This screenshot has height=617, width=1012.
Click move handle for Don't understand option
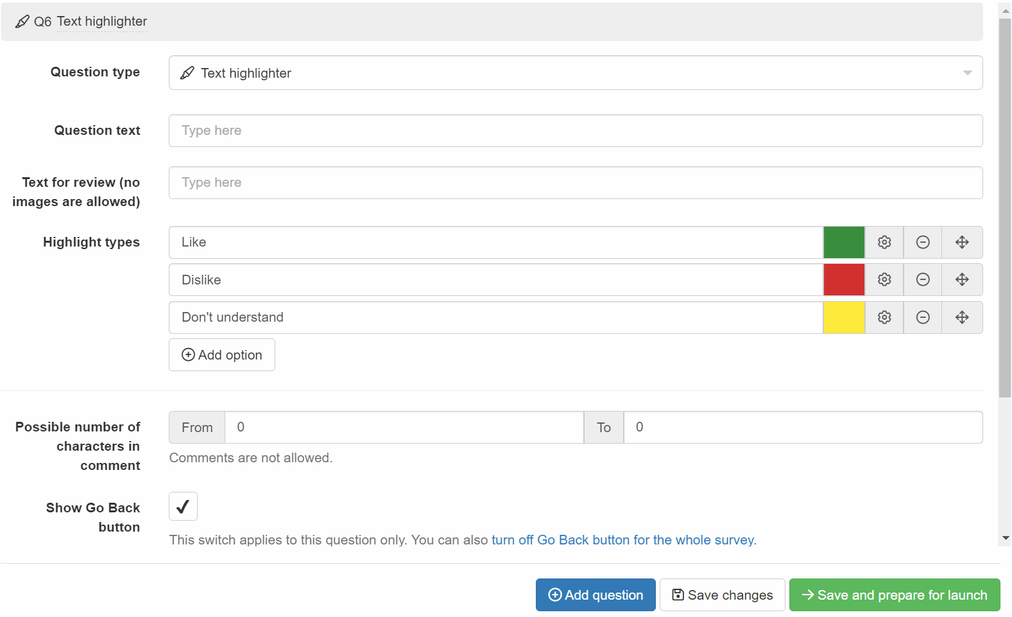coord(962,317)
